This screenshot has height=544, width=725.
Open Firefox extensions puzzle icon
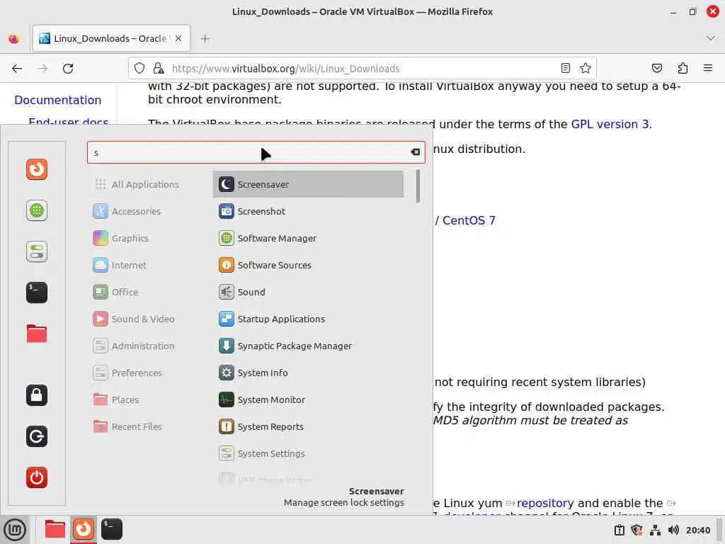(683, 69)
